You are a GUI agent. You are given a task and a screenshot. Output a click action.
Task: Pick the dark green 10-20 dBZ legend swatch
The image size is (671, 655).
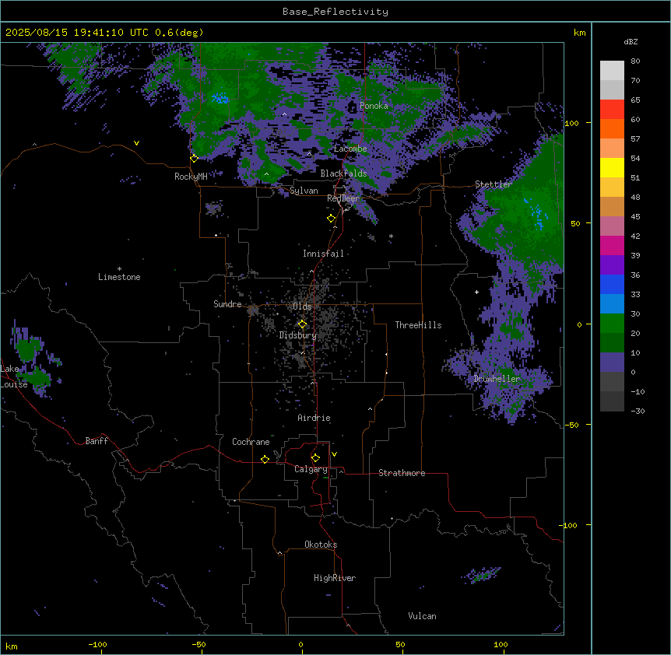coord(612,343)
